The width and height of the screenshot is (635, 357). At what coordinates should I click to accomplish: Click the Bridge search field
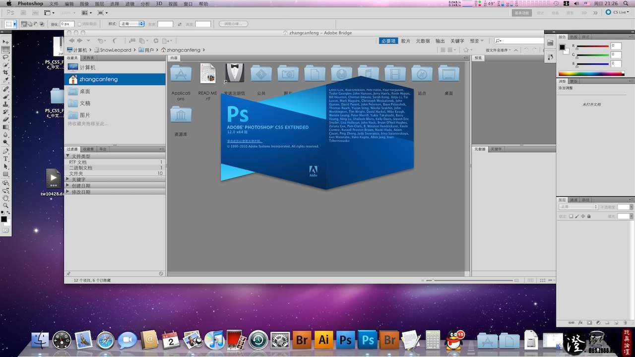pyautogui.click(x=520, y=41)
